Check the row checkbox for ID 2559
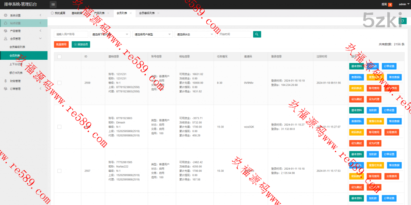 tap(59, 83)
